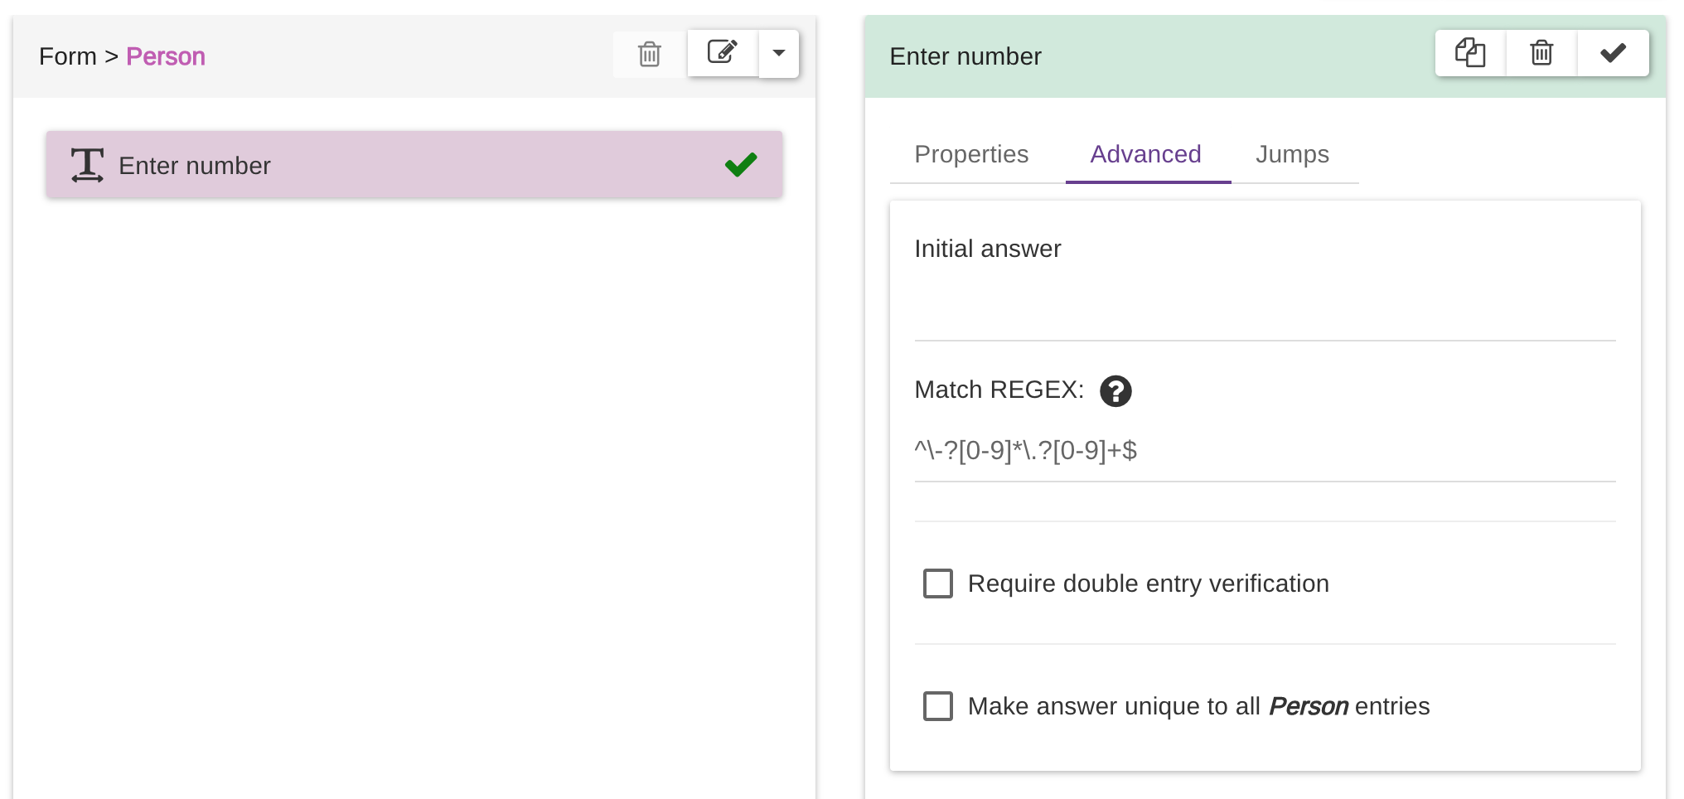Click into the Match REGEX input field
The height and width of the screenshot is (799, 1684).
tap(1265, 451)
